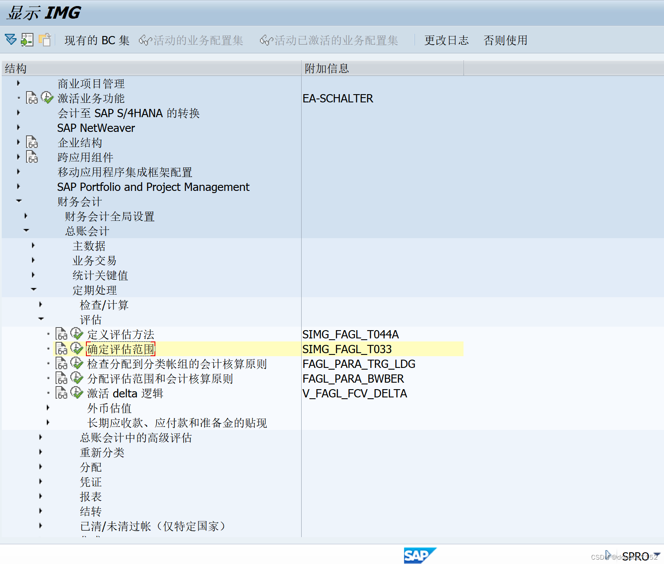Click the EA-SCHALTER additional info cell

click(x=338, y=98)
